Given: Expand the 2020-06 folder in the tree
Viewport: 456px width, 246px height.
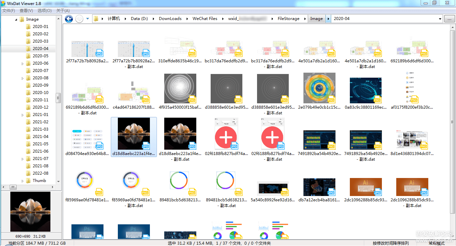Looking at the screenshot, I should point(22,63).
